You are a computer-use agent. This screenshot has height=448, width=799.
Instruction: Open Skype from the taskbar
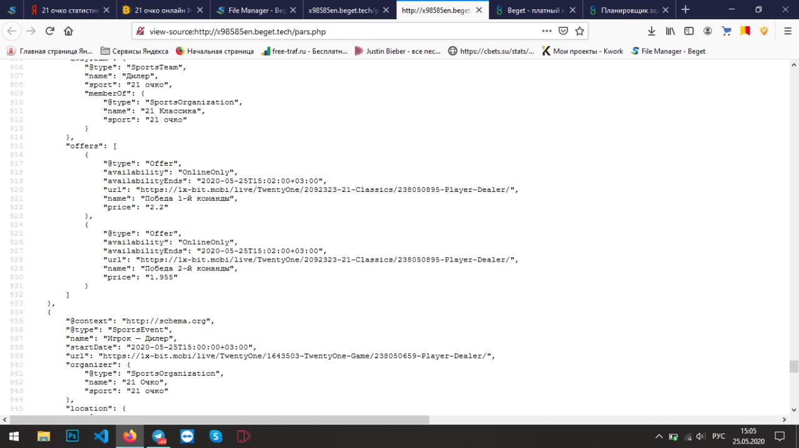pos(216,436)
